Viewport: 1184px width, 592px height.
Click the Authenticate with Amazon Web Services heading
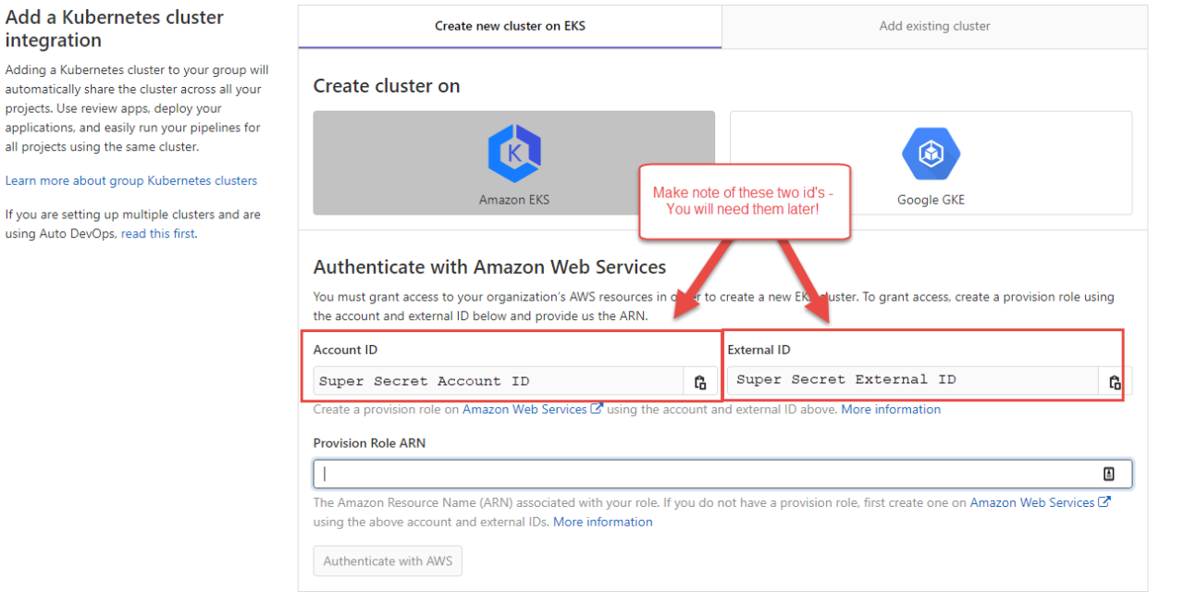(489, 267)
